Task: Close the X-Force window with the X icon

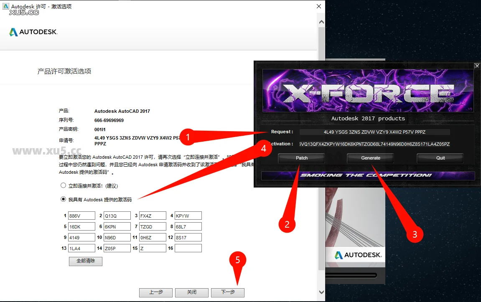Action: (x=477, y=66)
